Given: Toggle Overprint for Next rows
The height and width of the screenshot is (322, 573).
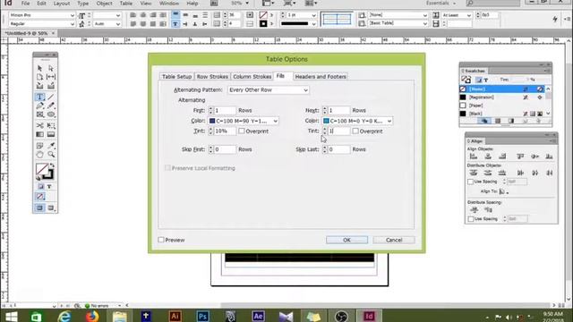Looking at the screenshot, I should coord(355,131).
